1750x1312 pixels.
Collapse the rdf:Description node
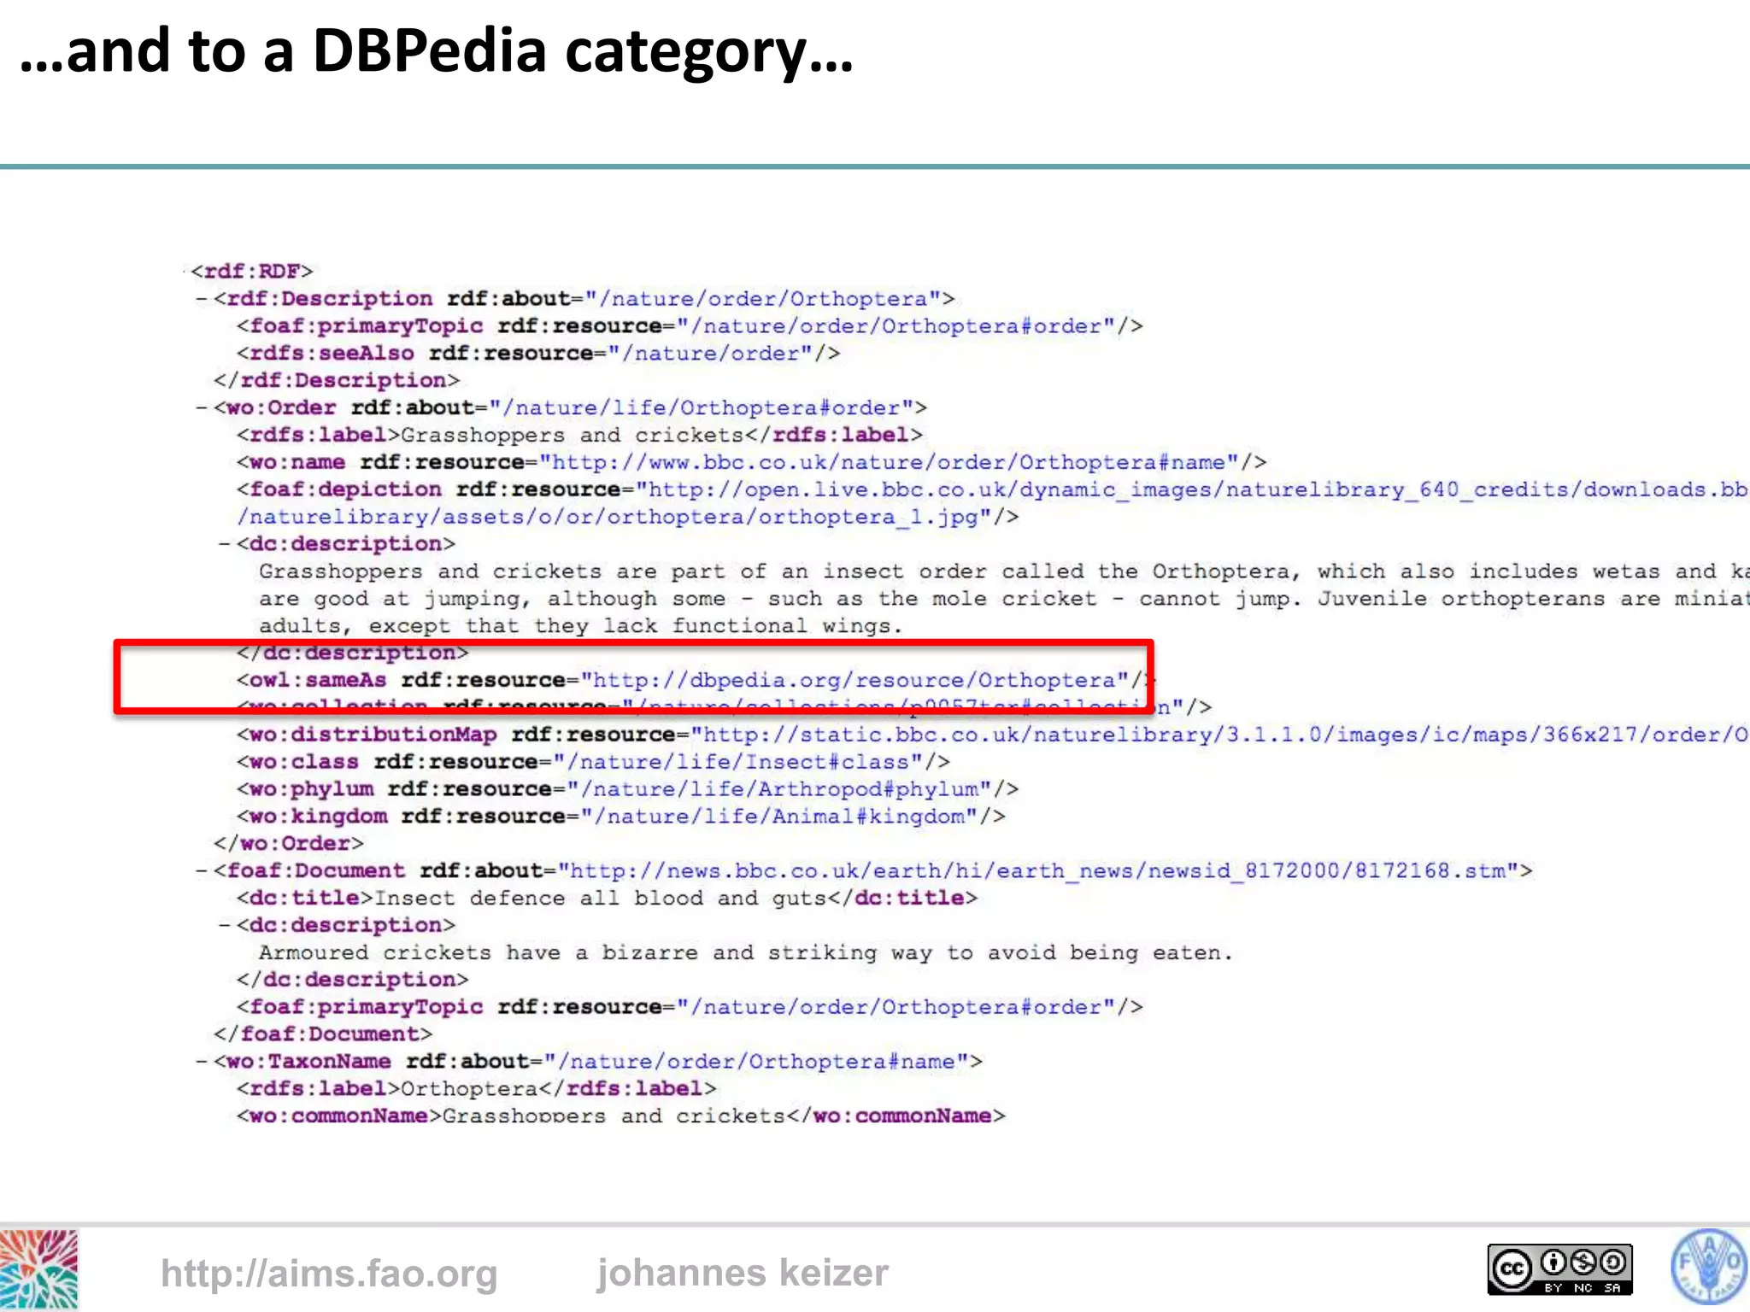click(202, 299)
